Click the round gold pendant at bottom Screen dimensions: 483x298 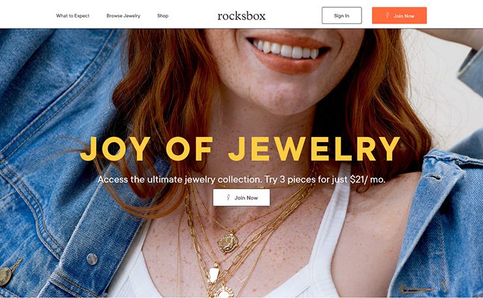224,291
